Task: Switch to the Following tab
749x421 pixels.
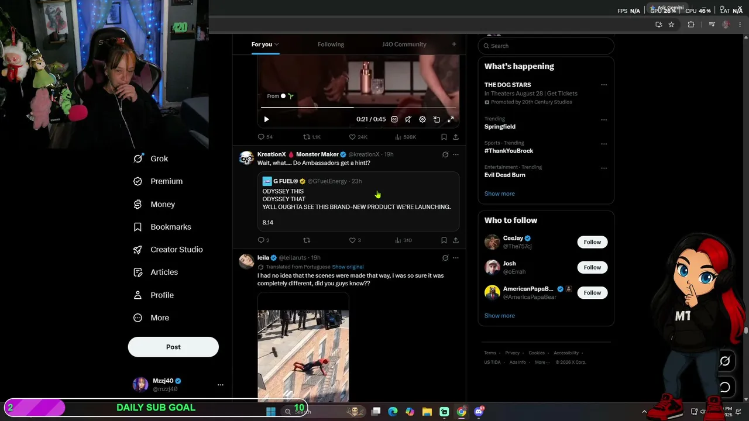Action: tap(331, 44)
